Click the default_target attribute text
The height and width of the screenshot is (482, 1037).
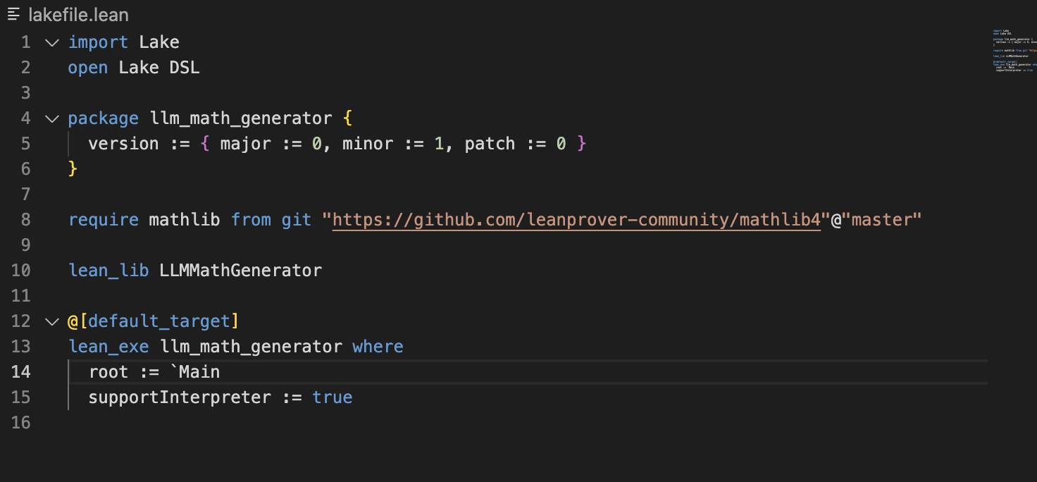point(159,321)
